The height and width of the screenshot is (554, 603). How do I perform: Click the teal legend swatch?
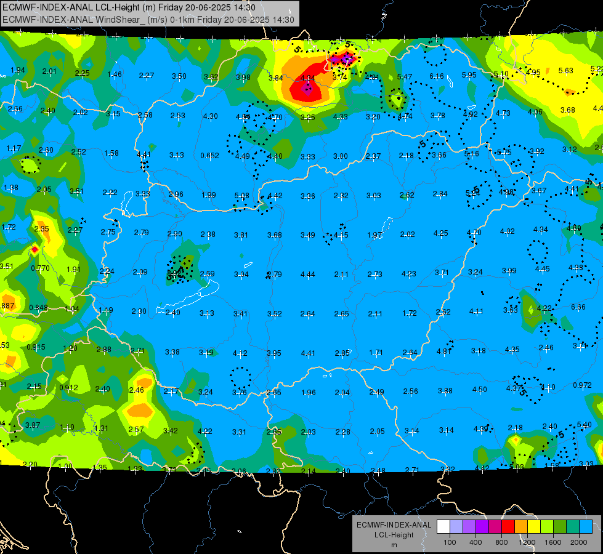click(x=572, y=526)
